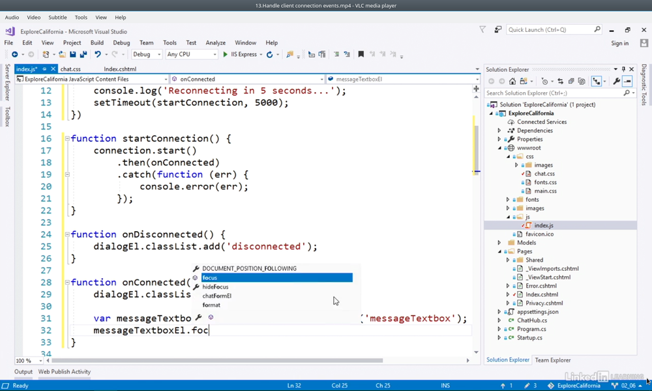
Task: Open the Debug configuration dropdown
Action: [147, 55]
